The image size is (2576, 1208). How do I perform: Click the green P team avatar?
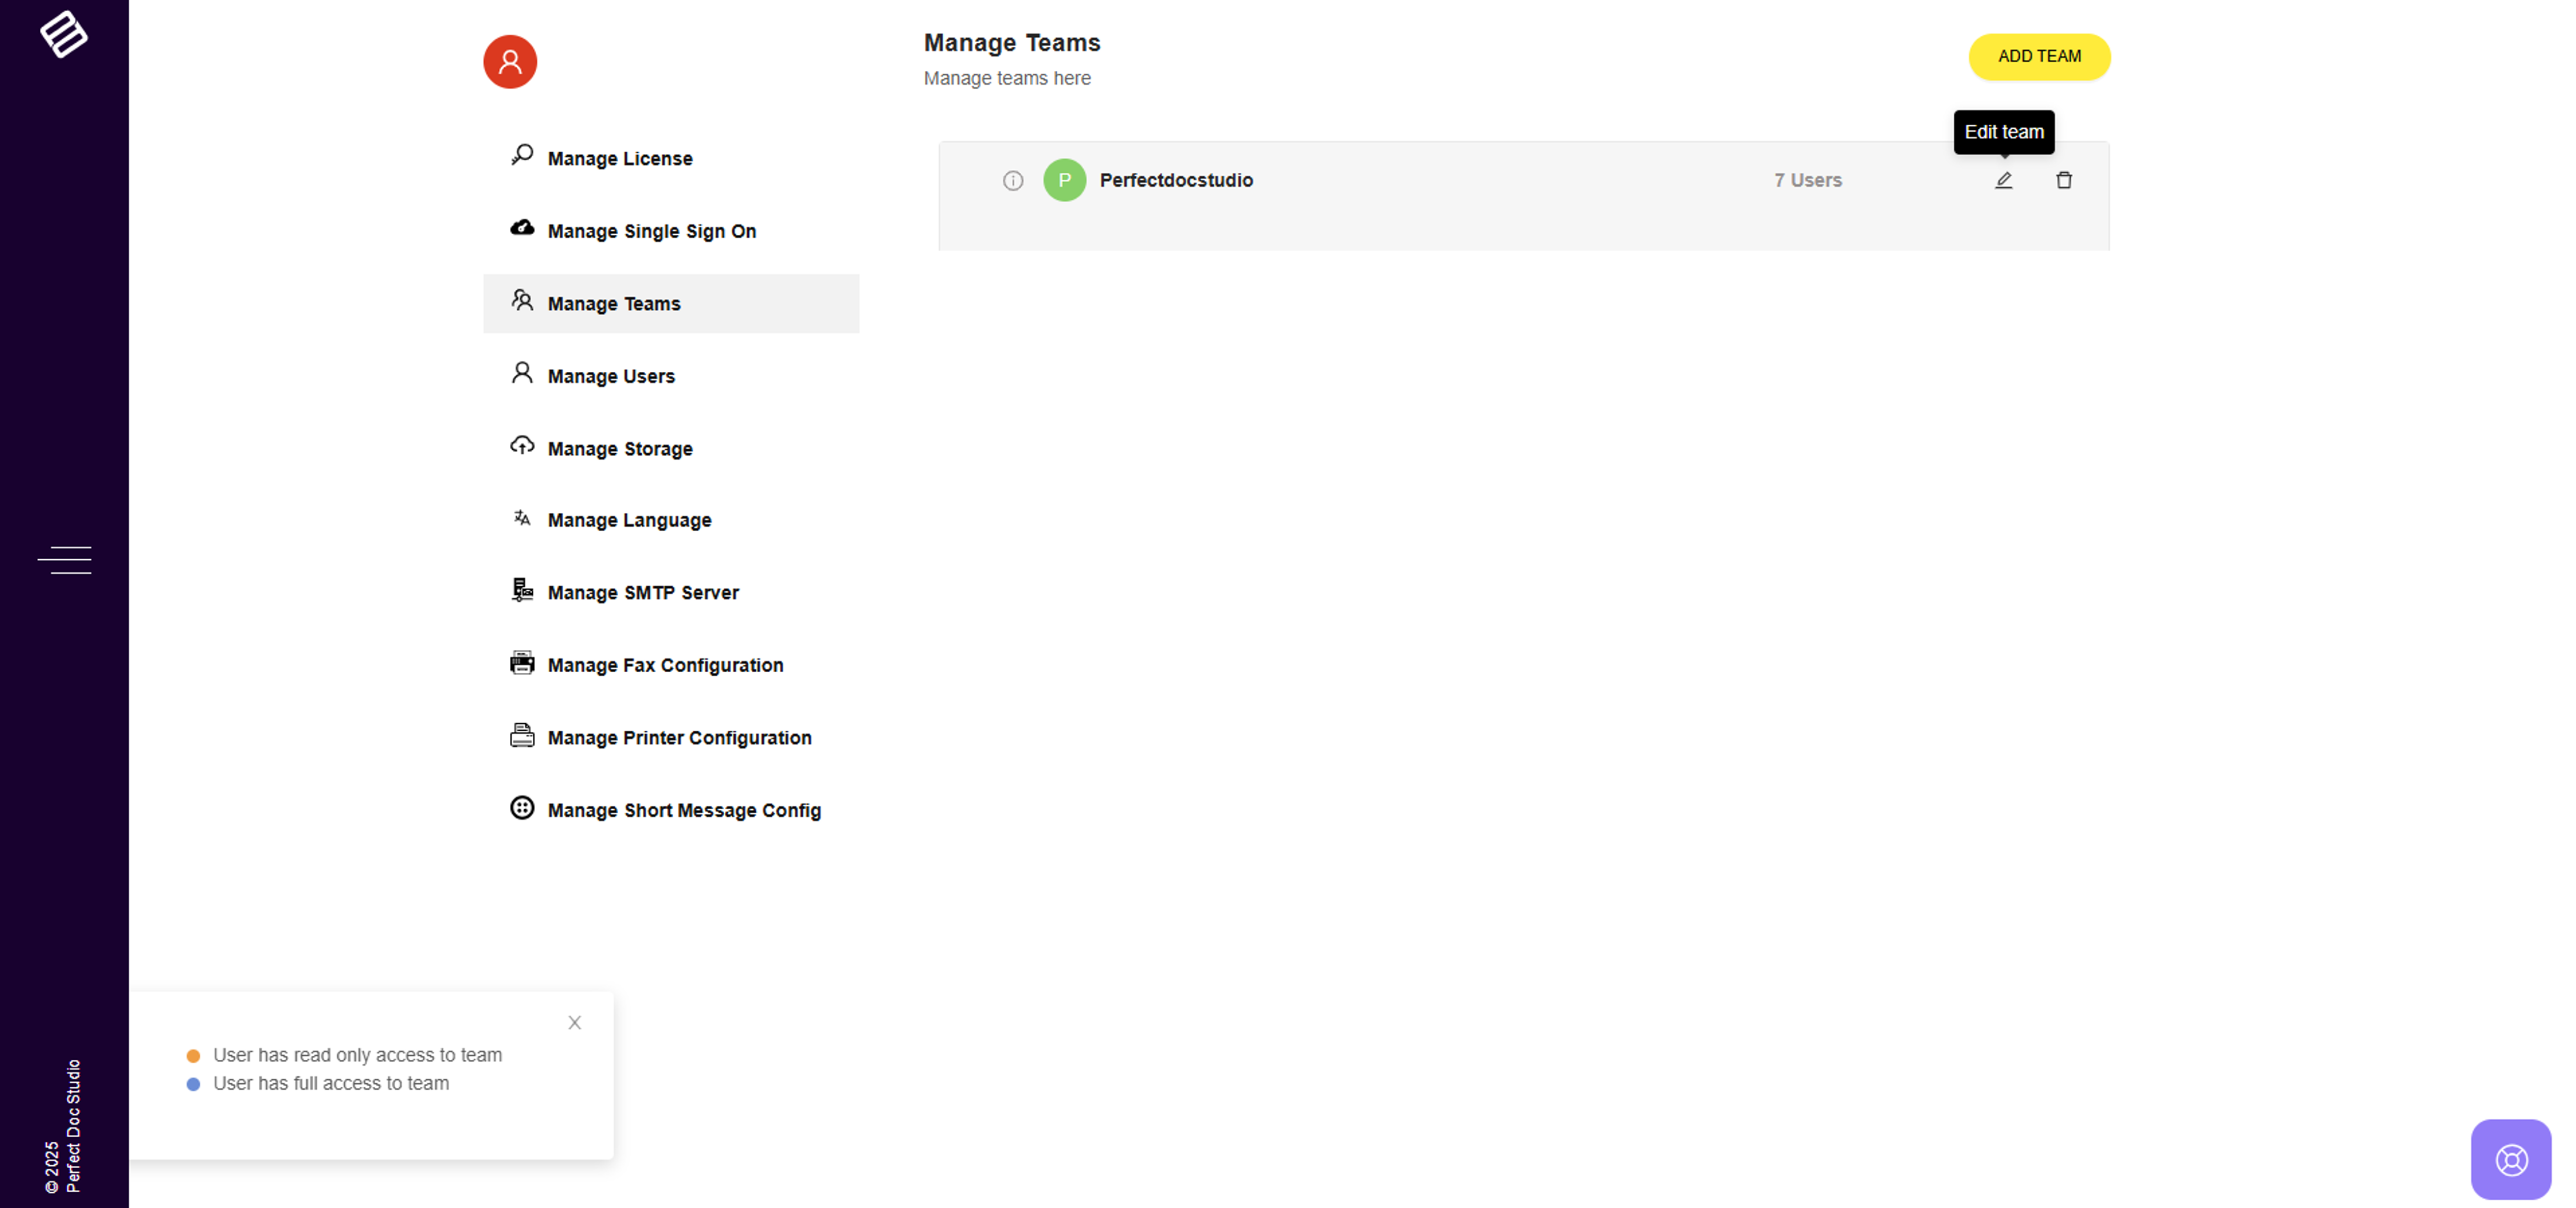pyautogui.click(x=1064, y=180)
